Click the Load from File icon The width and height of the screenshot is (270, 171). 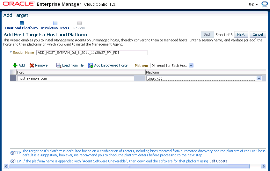(x=59, y=66)
